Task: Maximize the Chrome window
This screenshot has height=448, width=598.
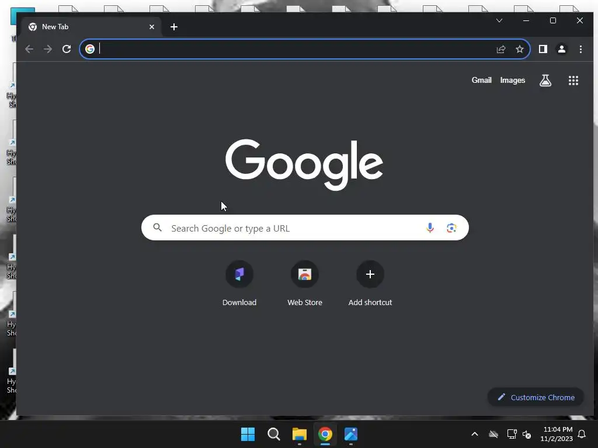Action: pyautogui.click(x=553, y=20)
